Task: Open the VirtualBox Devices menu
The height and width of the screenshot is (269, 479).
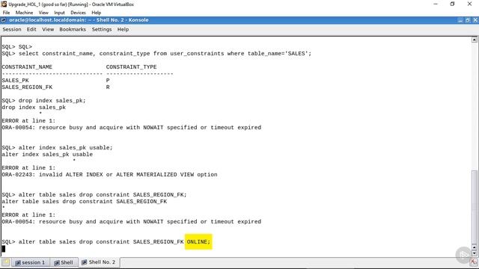Action: coord(78,13)
